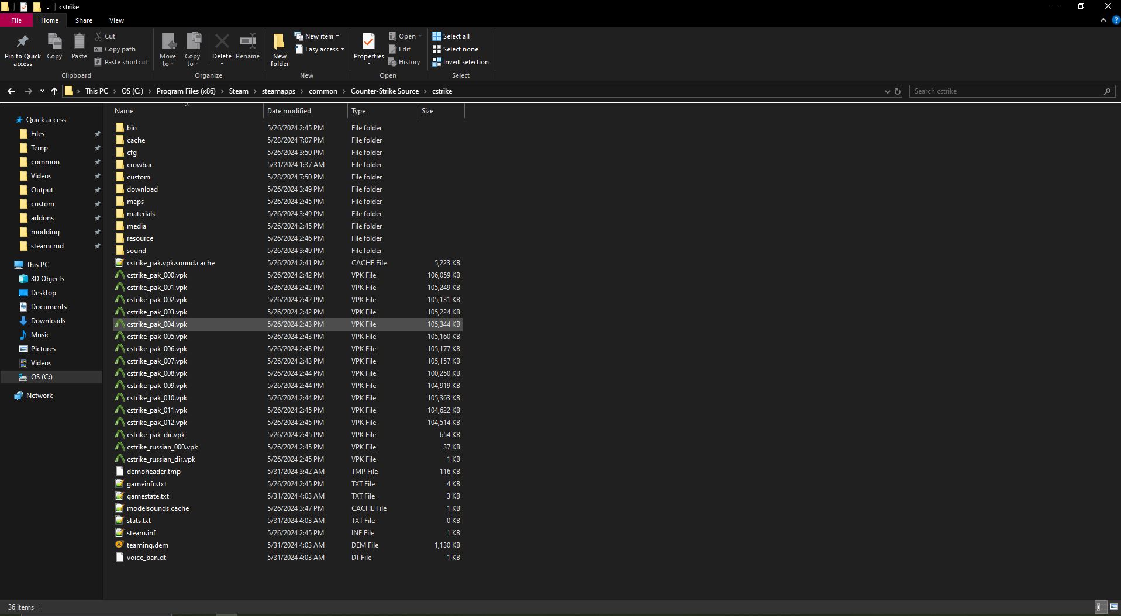Expand address bar history dropdown
The height and width of the screenshot is (616, 1121).
click(887, 91)
